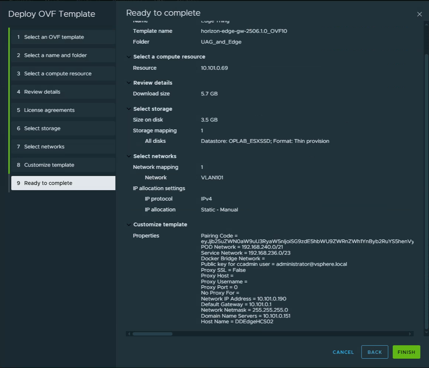Click the horizontal scrollbar right arrow
This screenshot has height=368, width=429.
(410, 334)
